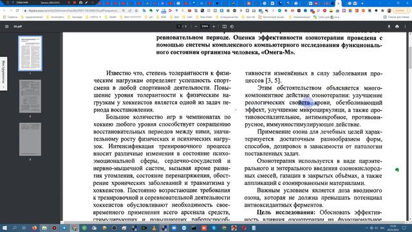Open Telegram from the taskbar

pyautogui.click(x=64, y=227)
